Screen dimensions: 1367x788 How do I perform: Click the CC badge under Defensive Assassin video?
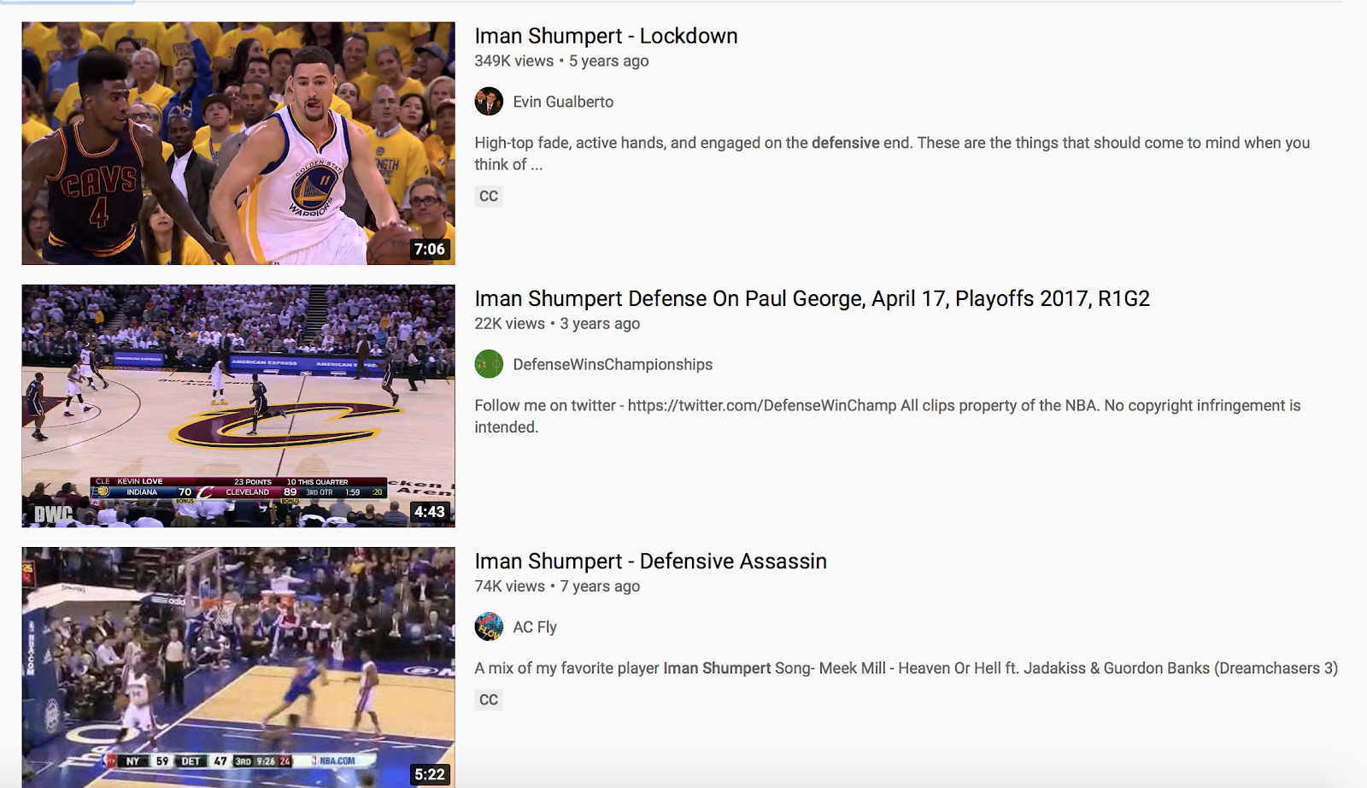[x=489, y=700]
